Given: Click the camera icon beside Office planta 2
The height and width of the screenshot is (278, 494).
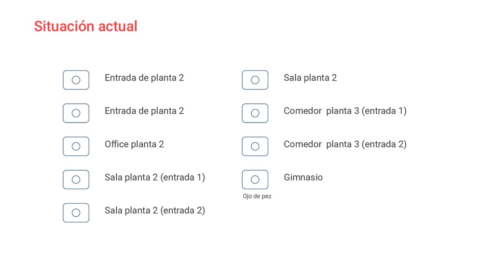Looking at the screenshot, I should 76,146.
